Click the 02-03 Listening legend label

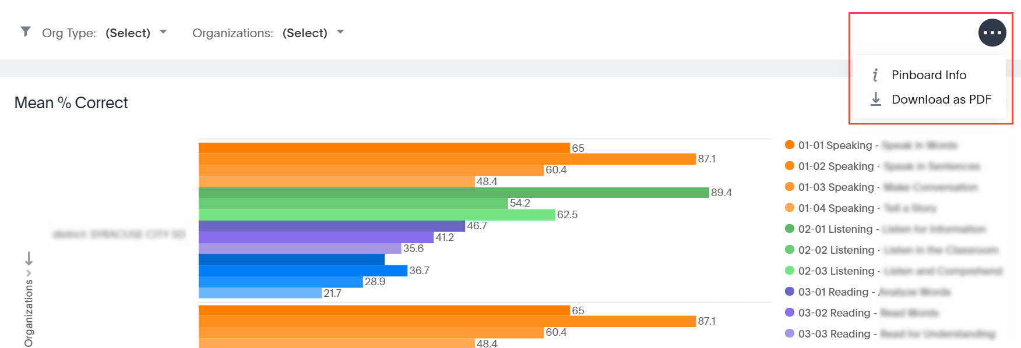point(836,271)
